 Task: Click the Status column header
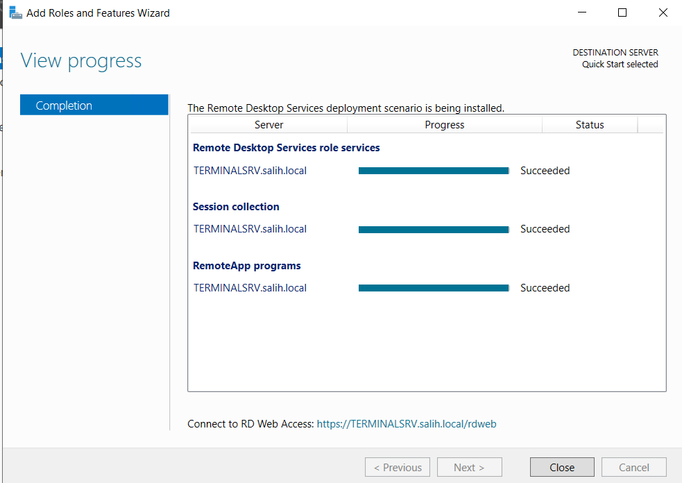point(589,125)
